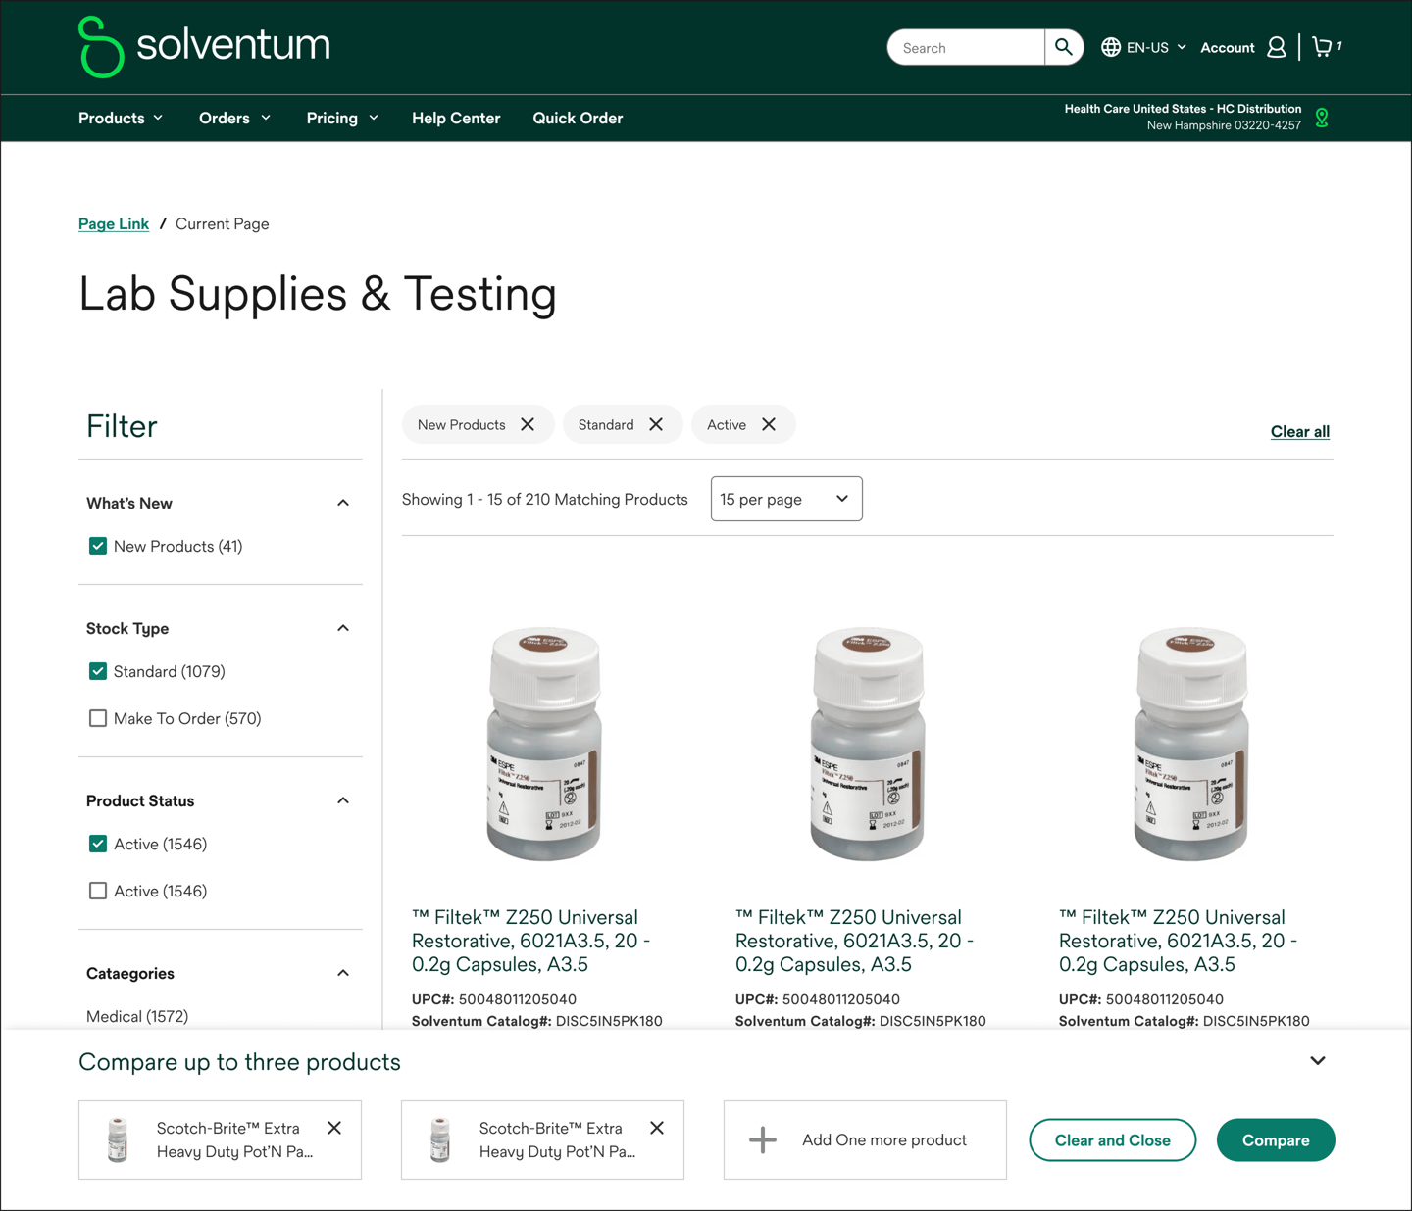Go to Help Center

tap(456, 118)
